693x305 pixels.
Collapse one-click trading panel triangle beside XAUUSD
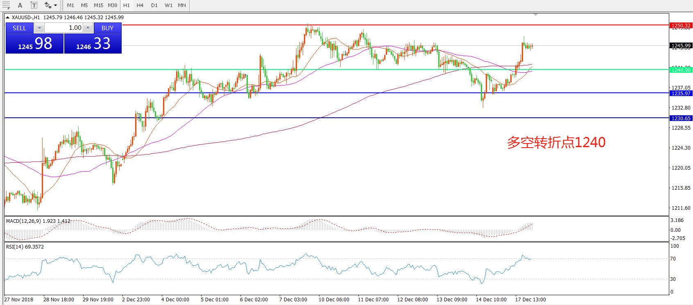click(x=7, y=18)
